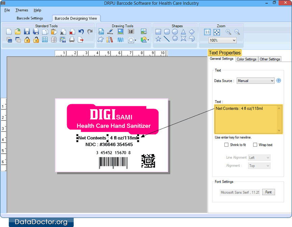
Task: Draw a four-point star shape
Action: click(184, 39)
